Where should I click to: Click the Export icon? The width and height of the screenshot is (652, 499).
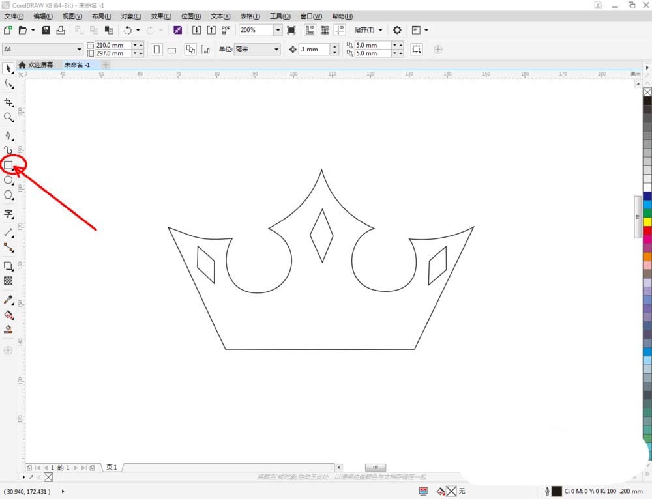(x=211, y=30)
